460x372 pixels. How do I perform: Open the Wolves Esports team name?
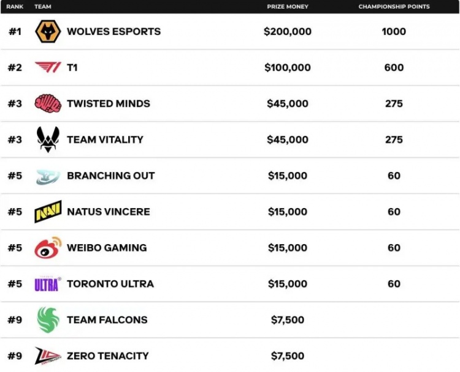coord(114,31)
